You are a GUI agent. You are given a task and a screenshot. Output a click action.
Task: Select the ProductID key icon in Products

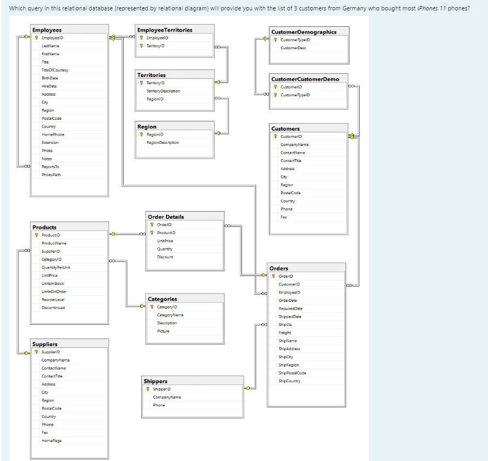click(x=36, y=235)
